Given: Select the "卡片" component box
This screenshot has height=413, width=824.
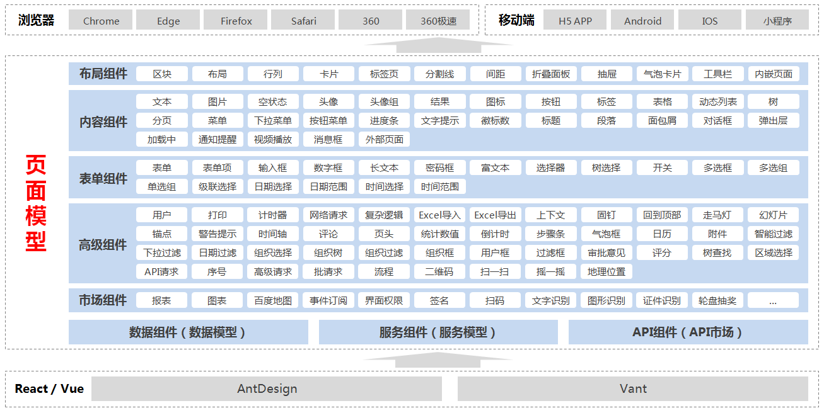Looking at the screenshot, I should click(x=328, y=74).
